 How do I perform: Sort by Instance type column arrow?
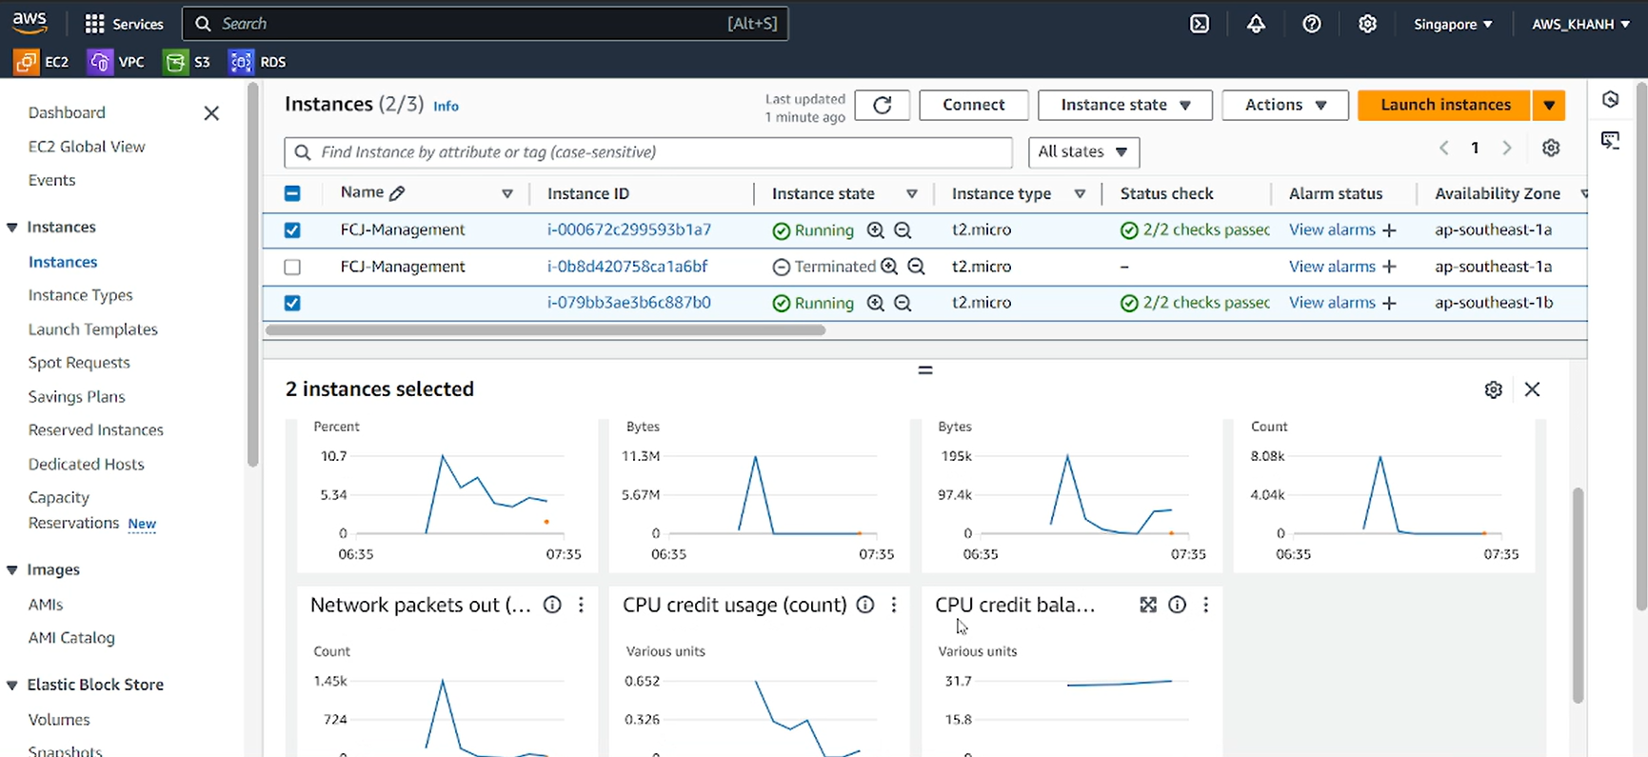point(1080,194)
